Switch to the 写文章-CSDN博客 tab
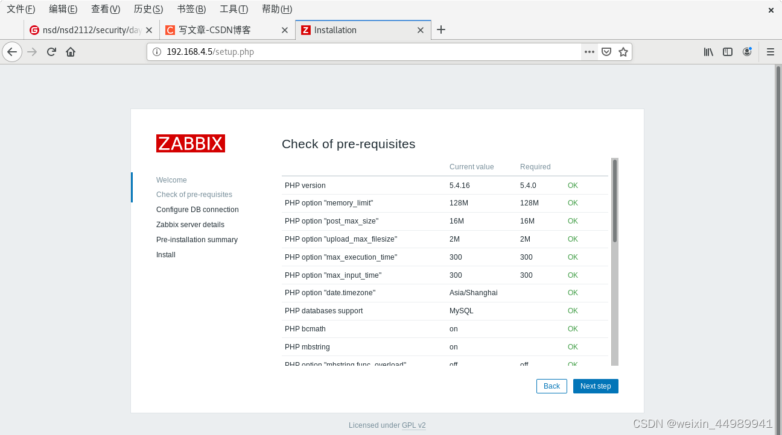 227,30
